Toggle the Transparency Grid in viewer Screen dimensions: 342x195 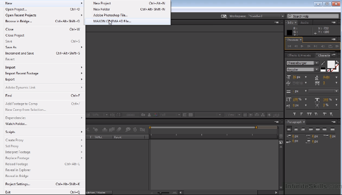pyautogui.click(x=191, y=115)
